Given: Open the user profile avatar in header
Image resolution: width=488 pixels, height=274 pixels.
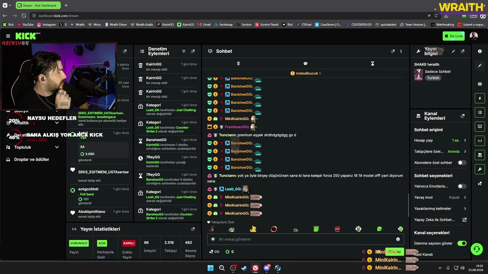Looking at the screenshot, I should coord(474,36).
